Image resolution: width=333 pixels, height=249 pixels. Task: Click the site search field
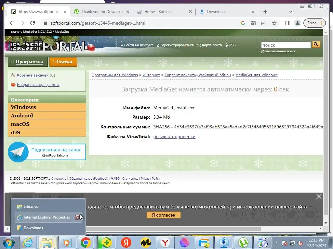click(286, 45)
